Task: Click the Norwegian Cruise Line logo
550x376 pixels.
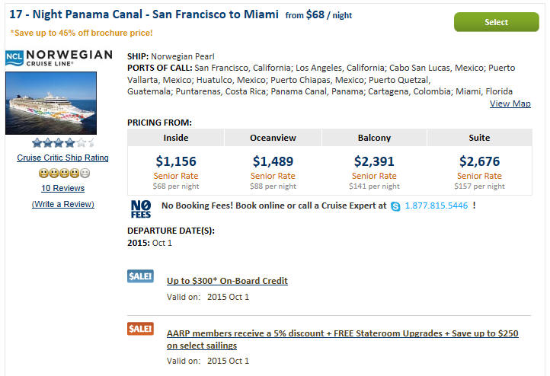Action: click(x=59, y=58)
